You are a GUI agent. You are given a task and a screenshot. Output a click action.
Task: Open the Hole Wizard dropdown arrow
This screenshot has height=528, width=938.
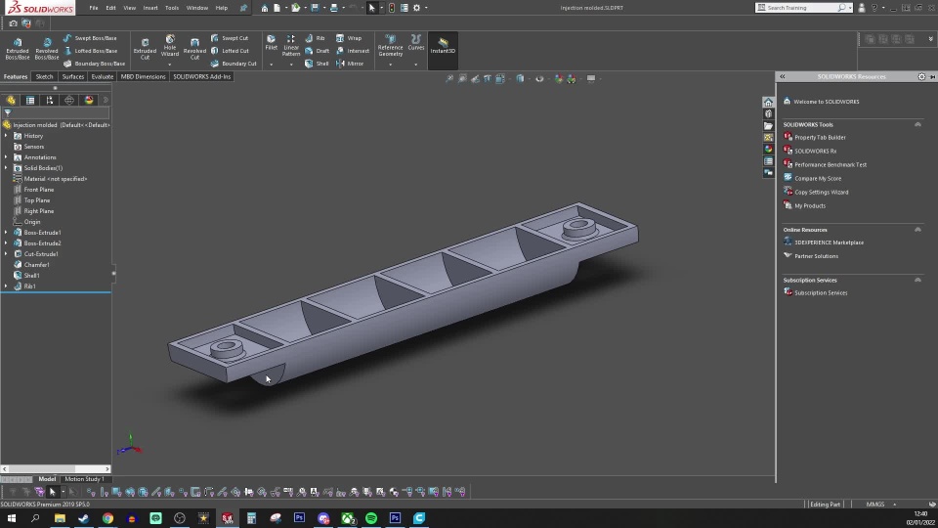pos(170,65)
